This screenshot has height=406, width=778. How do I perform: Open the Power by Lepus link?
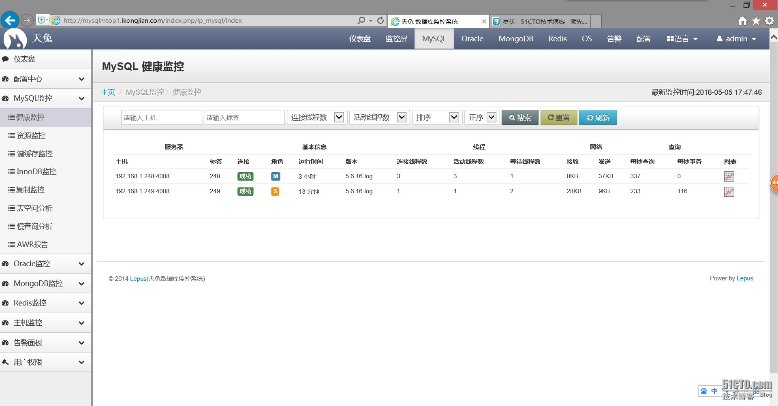pos(745,278)
